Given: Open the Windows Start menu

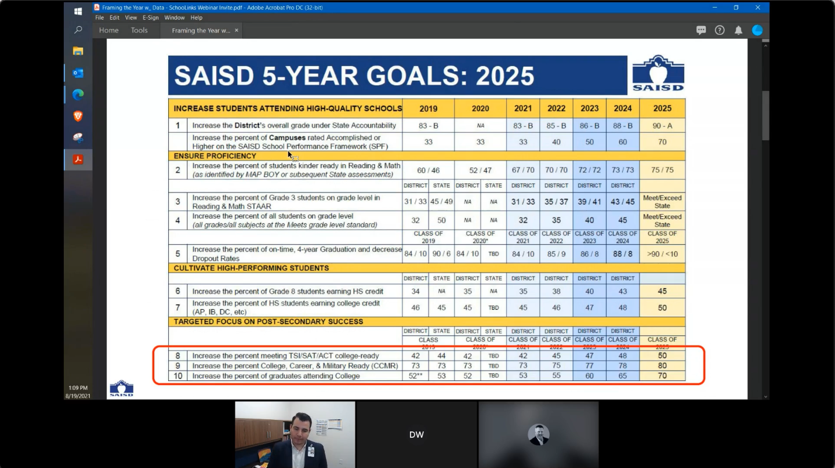Looking at the screenshot, I should point(78,10).
